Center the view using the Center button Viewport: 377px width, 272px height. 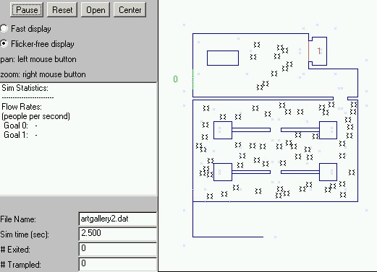click(x=130, y=10)
